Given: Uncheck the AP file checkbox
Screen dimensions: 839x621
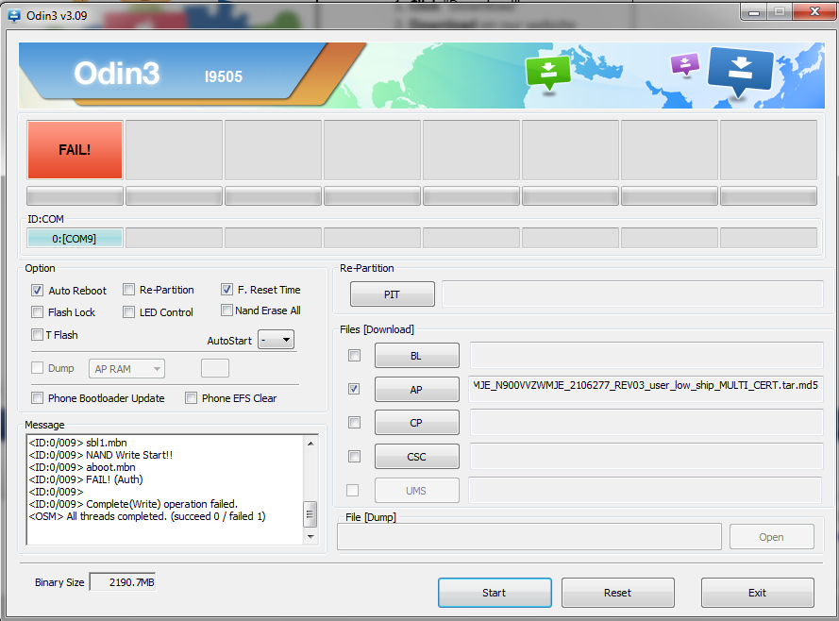Looking at the screenshot, I should tap(354, 389).
